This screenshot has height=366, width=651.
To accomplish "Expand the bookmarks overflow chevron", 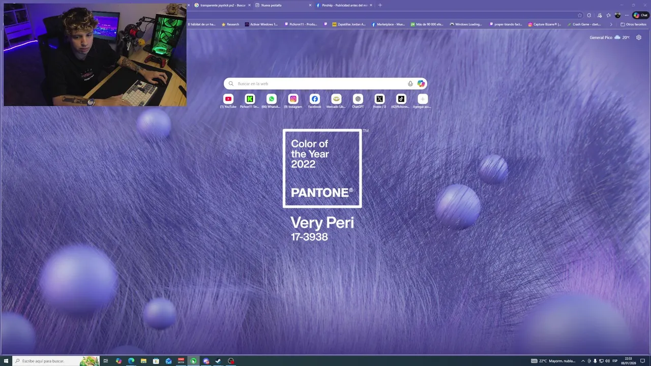I will click(611, 24).
